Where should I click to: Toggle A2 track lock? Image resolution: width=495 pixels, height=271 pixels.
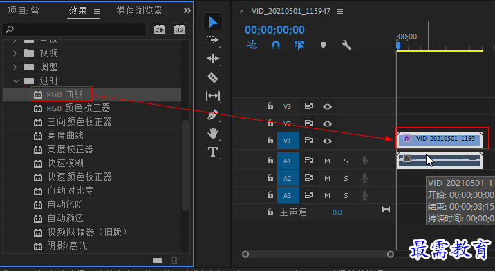270,177
